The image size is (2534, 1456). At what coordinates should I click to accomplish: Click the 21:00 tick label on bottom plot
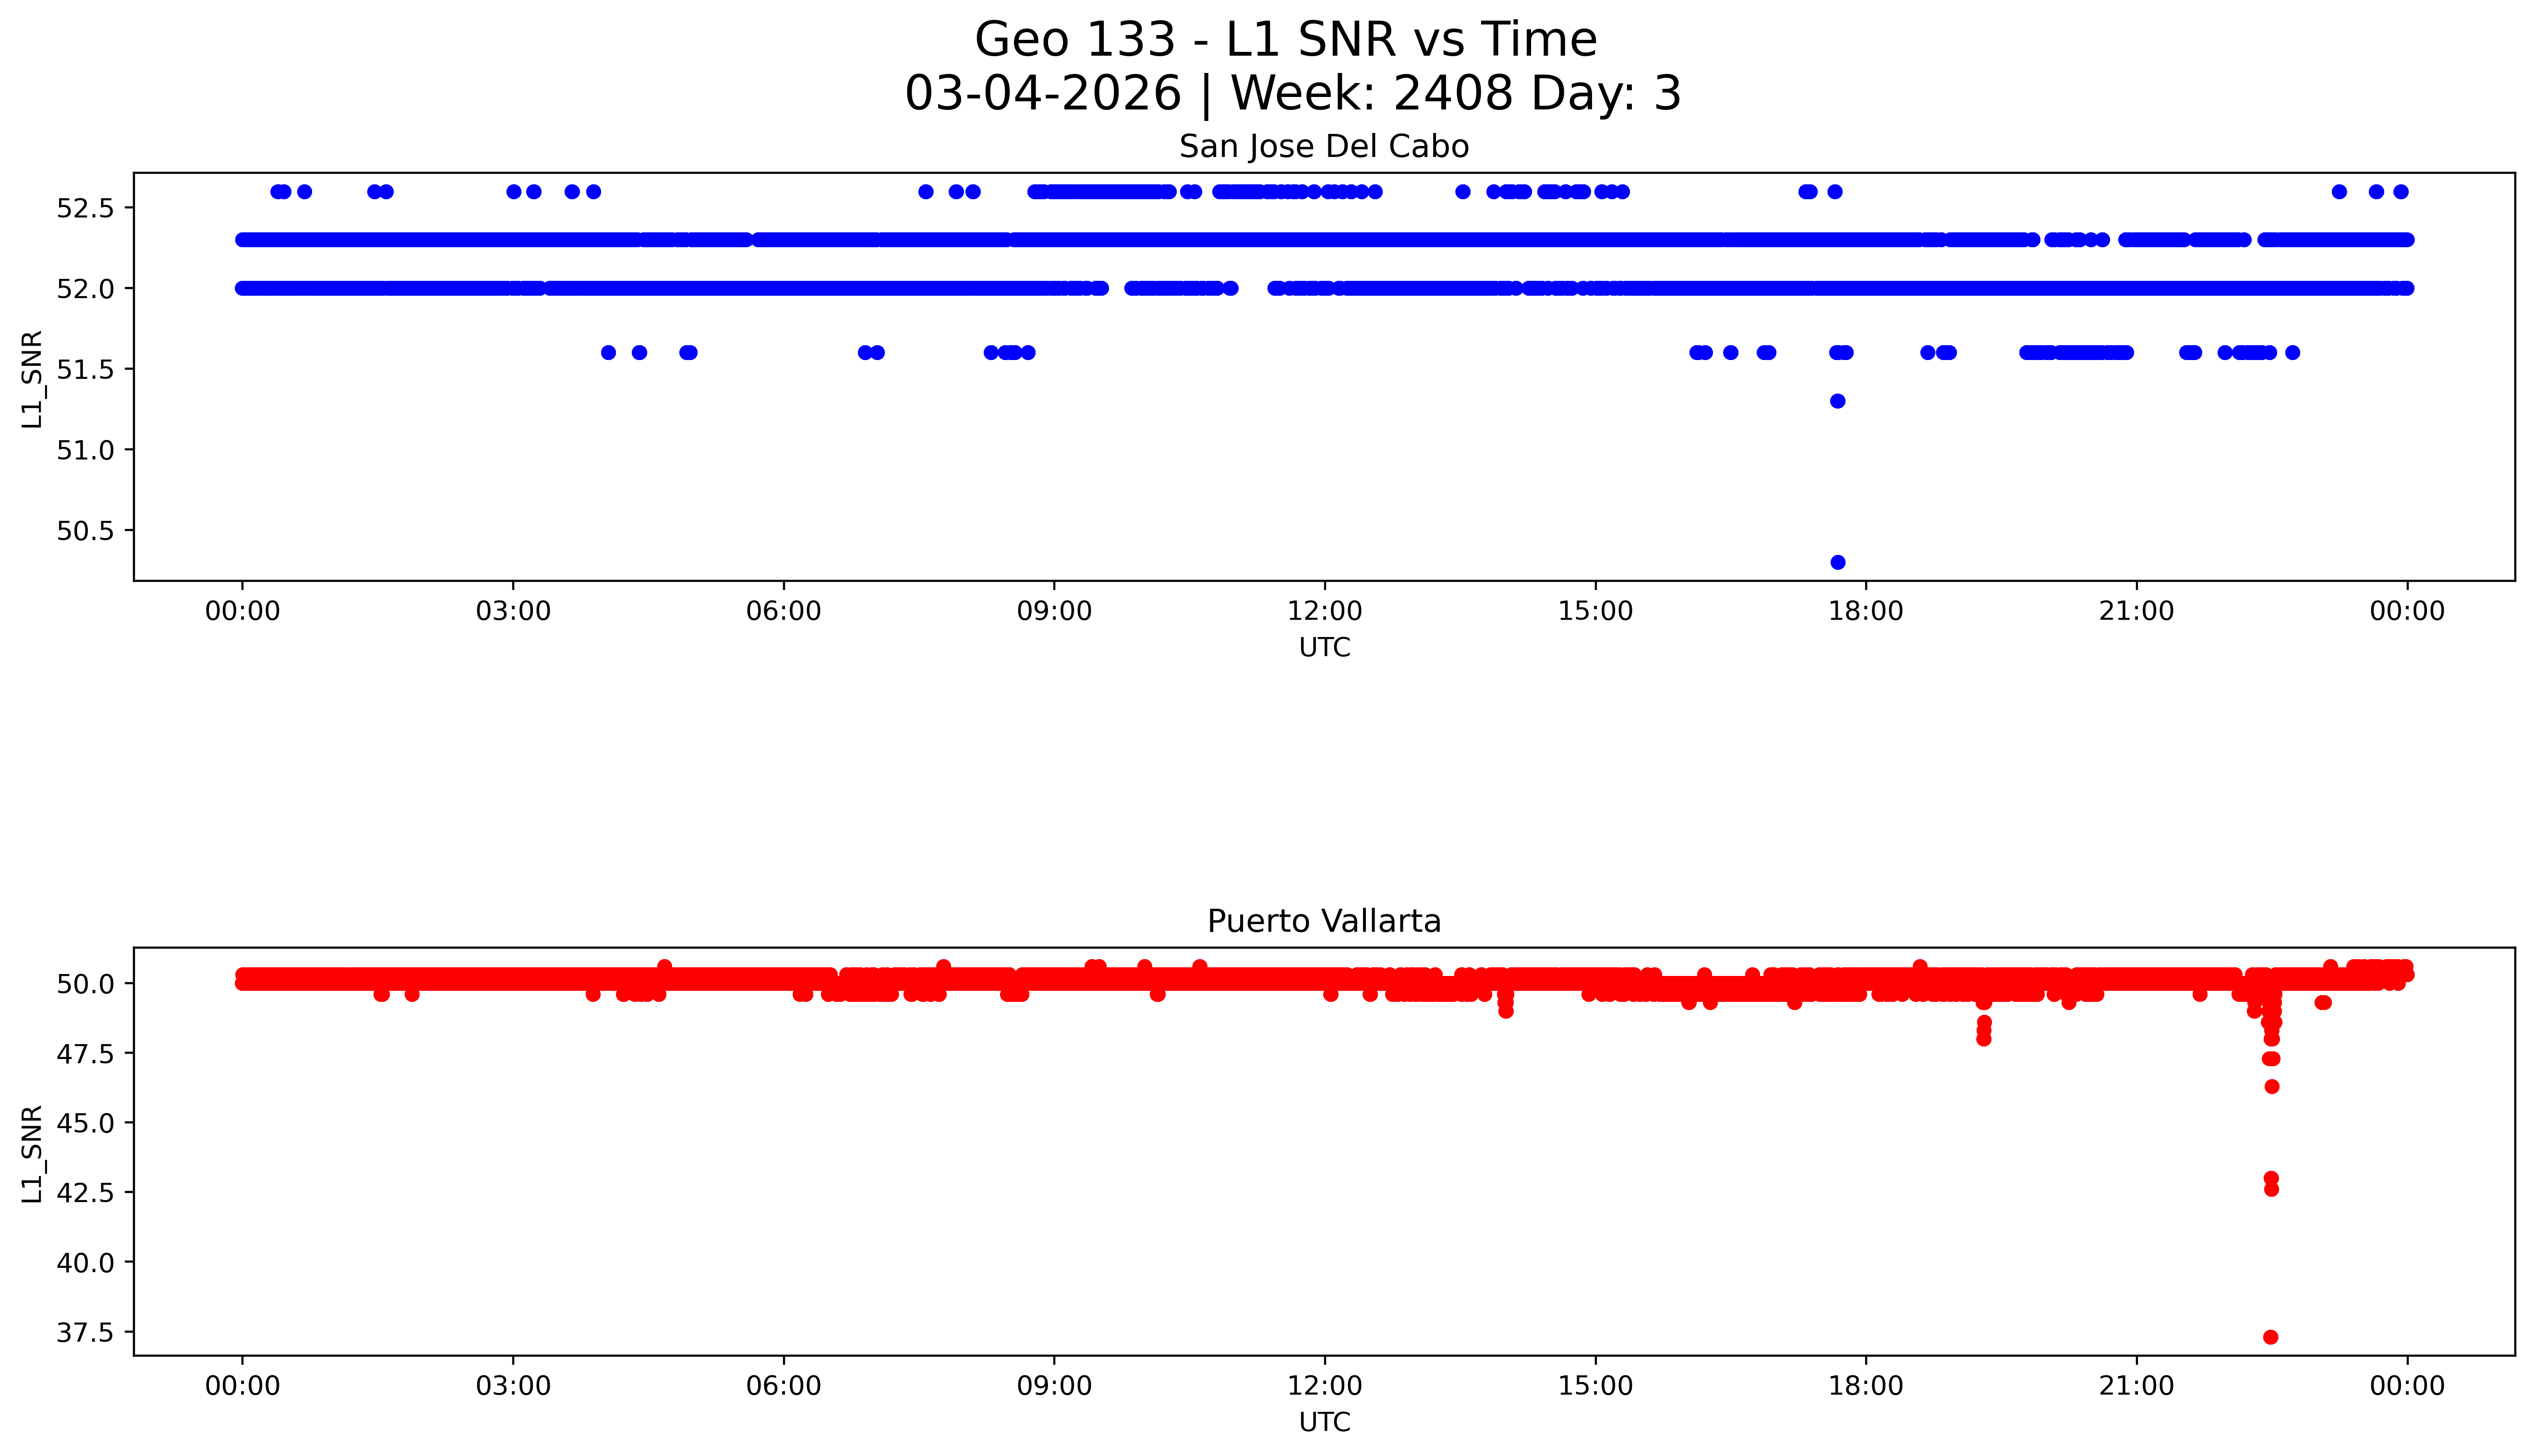[x=2136, y=1386]
